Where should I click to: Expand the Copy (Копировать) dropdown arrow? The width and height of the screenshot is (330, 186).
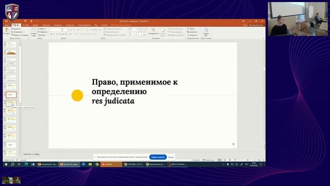24,32
